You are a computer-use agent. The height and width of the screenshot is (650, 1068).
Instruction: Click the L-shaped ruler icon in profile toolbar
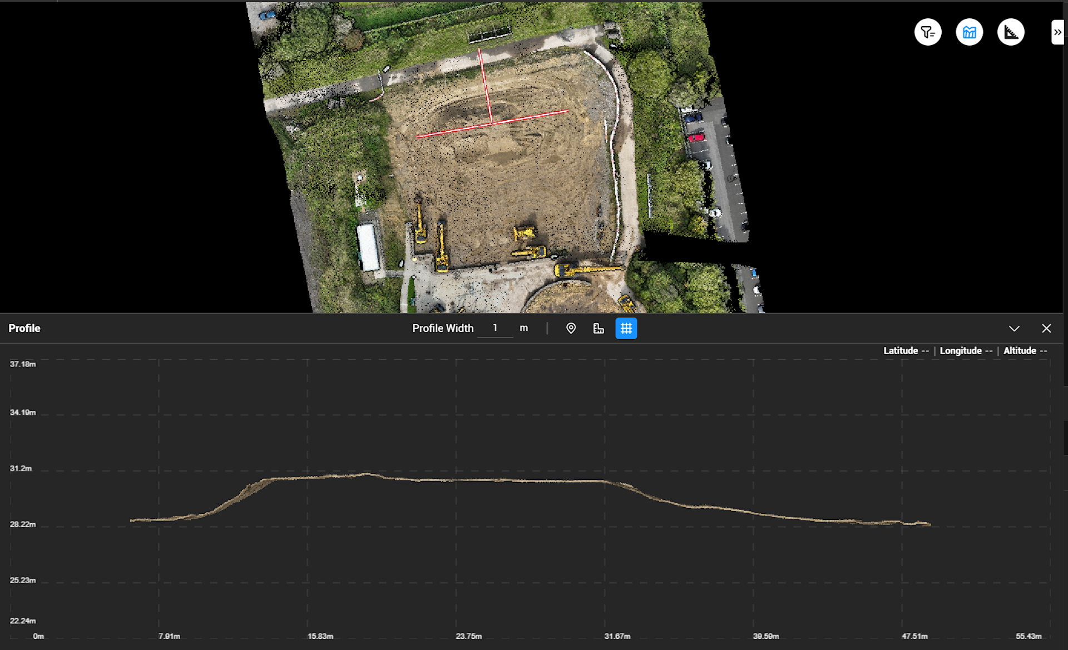(x=599, y=329)
